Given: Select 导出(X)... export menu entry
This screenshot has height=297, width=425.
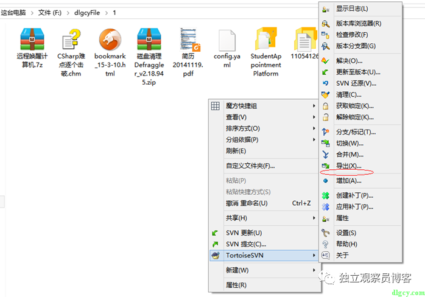Looking at the screenshot, I should [x=349, y=166].
